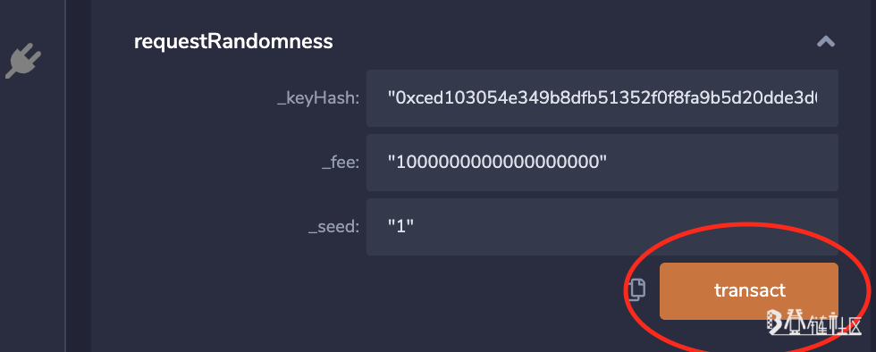Click the upward chevron beside requestRandomness
This screenshot has height=352, width=876.
(826, 41)
